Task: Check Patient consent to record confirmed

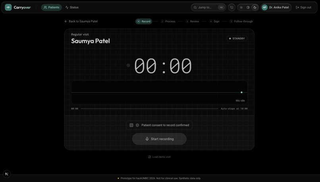Action: coord(131,125)
